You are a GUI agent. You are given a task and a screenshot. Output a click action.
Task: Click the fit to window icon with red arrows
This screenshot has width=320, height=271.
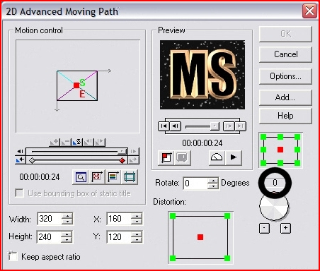tap(97, 177)
